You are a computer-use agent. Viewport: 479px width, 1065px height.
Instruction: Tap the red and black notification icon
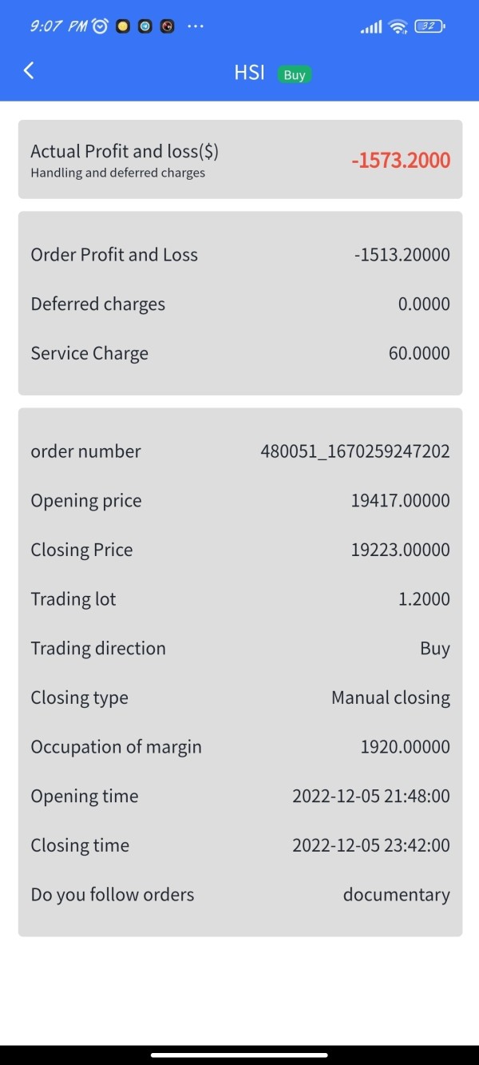click(x=167, y=26)
